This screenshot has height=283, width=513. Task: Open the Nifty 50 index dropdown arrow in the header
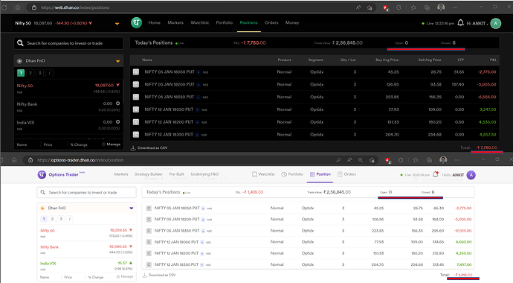pos(117,24)
